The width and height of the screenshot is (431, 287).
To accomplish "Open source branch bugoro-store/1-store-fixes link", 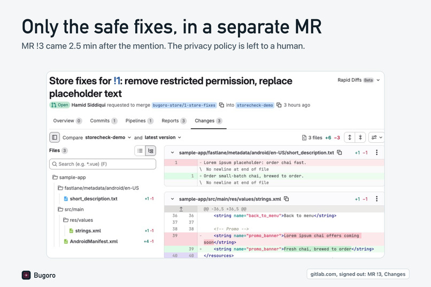I will 184,105.
